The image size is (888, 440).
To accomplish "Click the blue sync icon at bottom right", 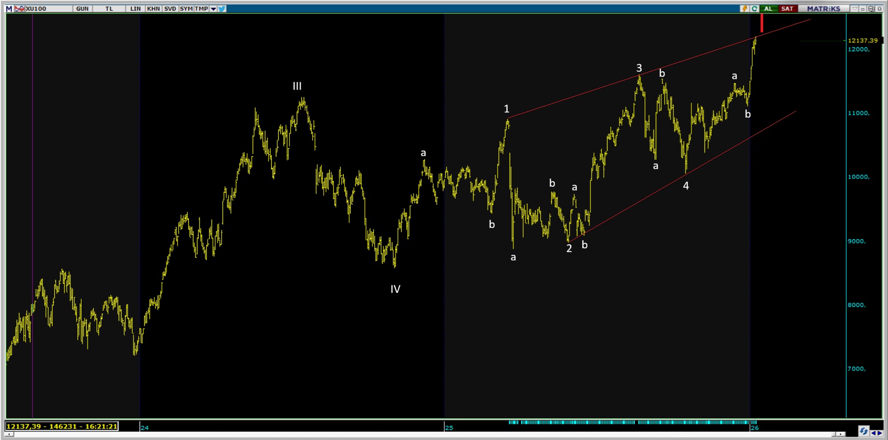I will click(x=863, y=431).
